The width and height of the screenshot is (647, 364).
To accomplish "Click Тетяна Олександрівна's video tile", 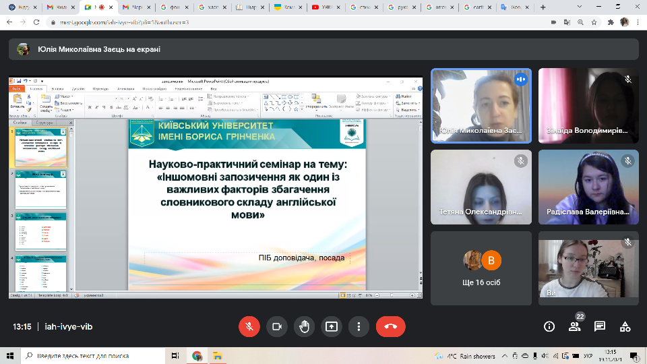I will (x=481, y=186).
